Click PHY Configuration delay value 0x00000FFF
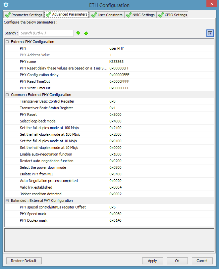Viewport: 219px width, 269px height. coord(119,75)
